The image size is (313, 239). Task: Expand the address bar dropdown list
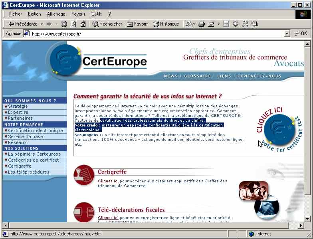click(287, 34)
